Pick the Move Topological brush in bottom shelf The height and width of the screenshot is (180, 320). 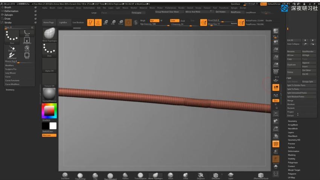tap(155, 176)
